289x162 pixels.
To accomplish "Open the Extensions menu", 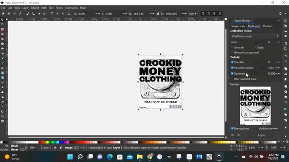I will pyautogui.click(x=71, y=8).
